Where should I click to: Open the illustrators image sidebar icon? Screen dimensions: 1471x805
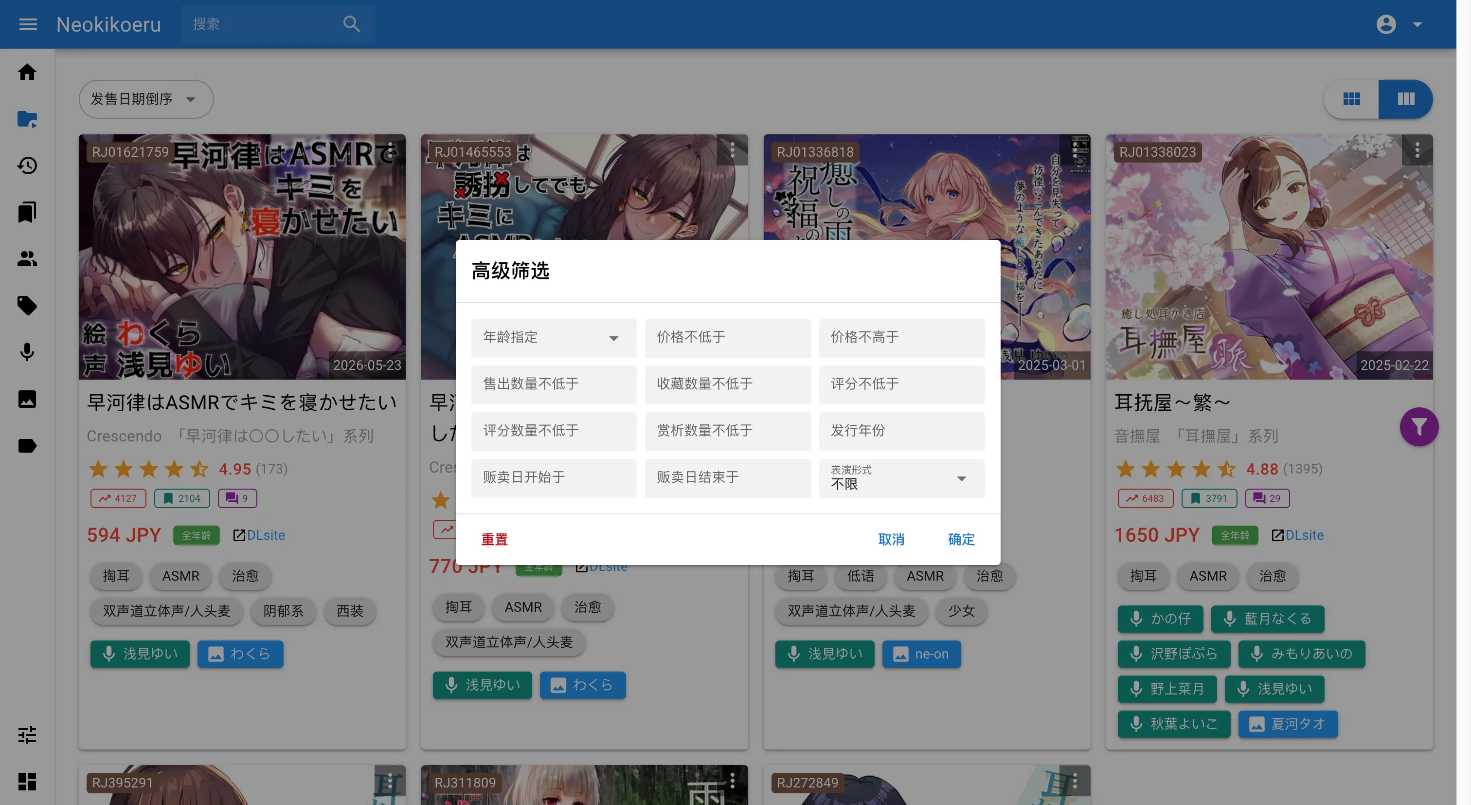click(27, 399)
